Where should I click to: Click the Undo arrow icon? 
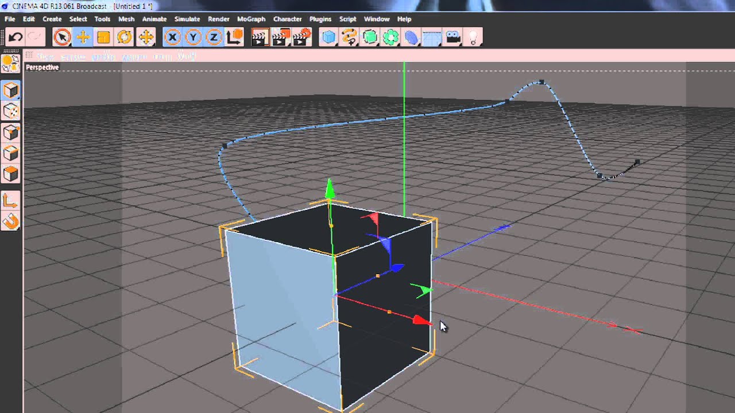pos(16,38)
